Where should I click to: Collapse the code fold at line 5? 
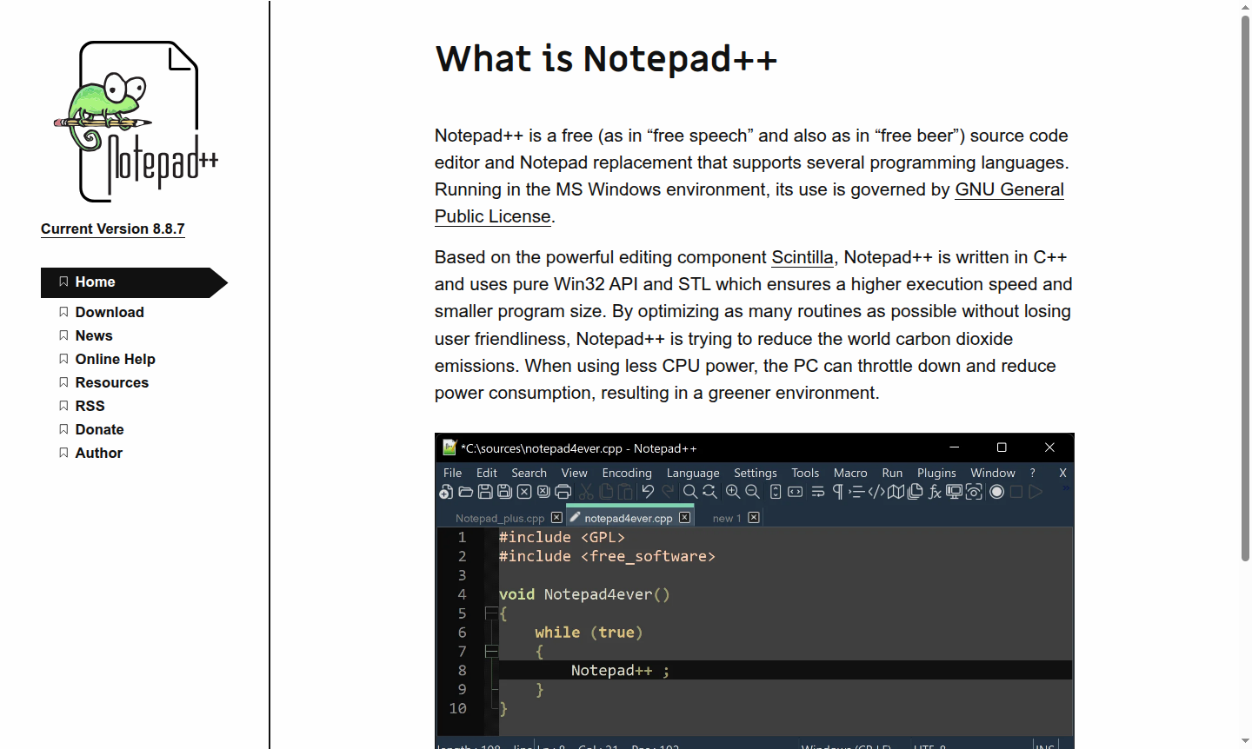(491, 613)
